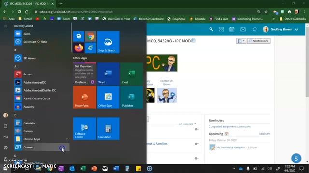The width and height of the screenshot is (309, 173).
Task: Open Schoology notifications bell icon
Action: [x=254, y=29]
